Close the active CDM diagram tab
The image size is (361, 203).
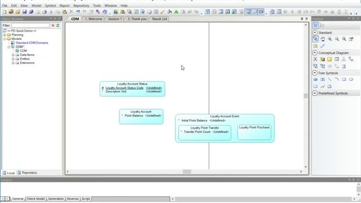tap(306, 19)
